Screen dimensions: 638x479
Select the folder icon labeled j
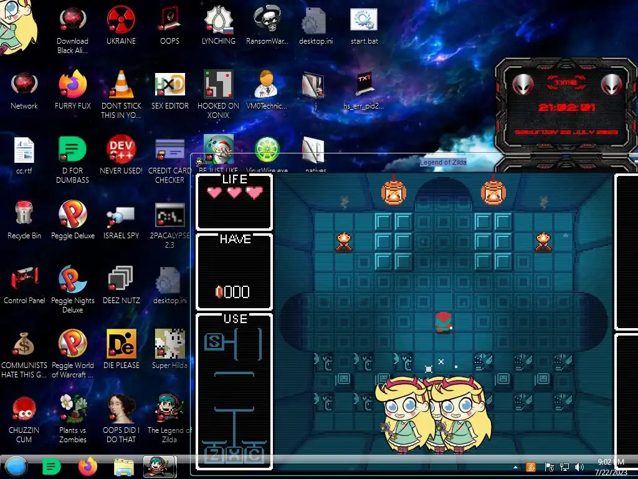tap(314, 90)
